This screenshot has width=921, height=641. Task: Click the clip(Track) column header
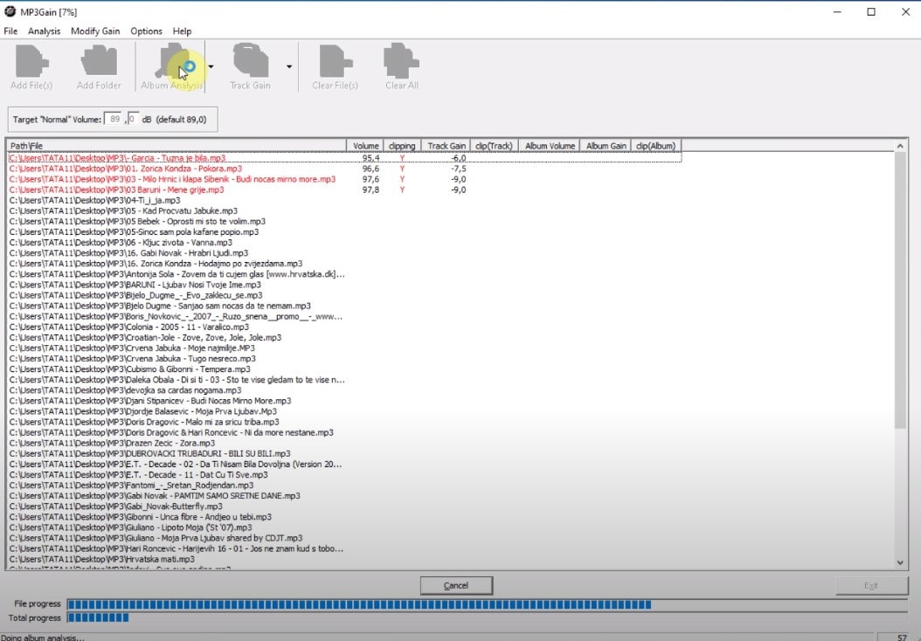pos(494,146)
